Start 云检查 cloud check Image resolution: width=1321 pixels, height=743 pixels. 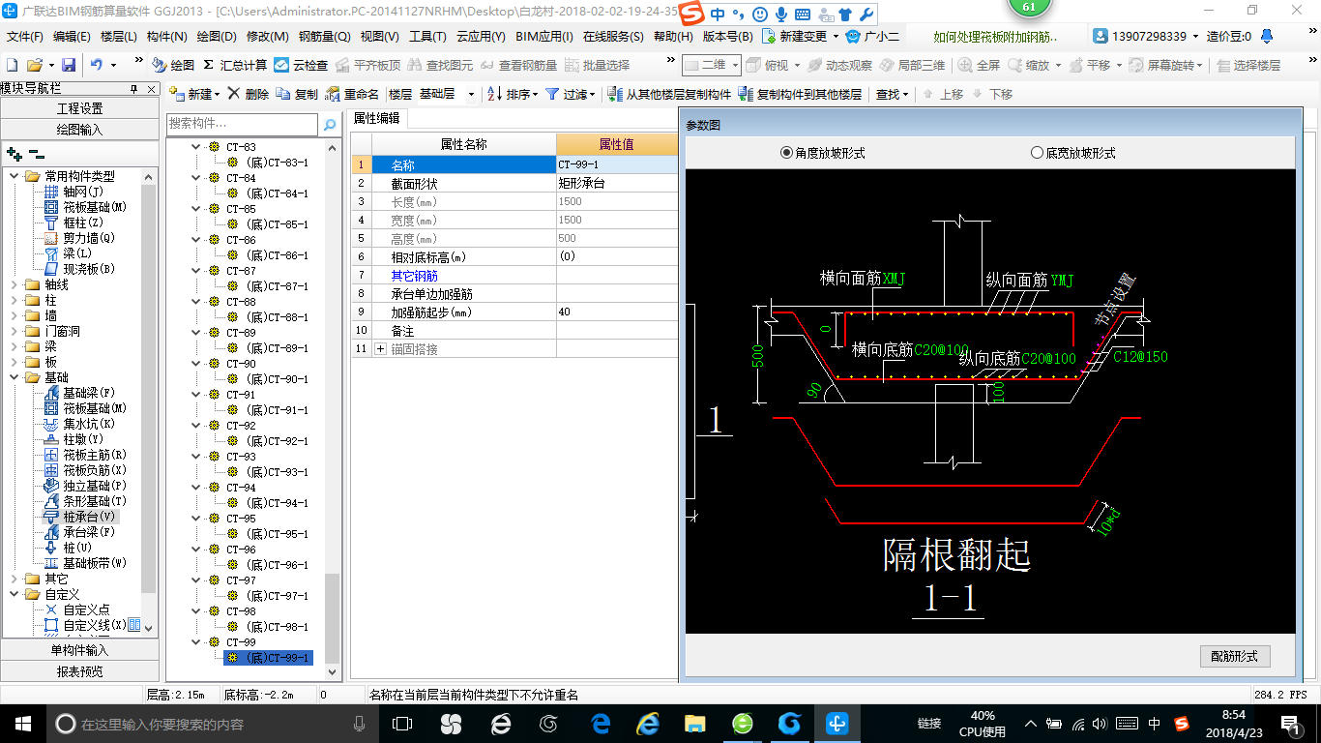tap(301, 65)
